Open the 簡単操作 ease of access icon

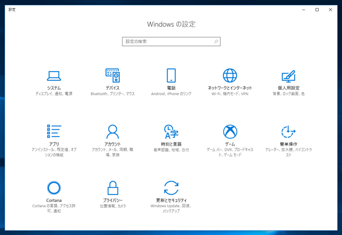pos(288,131)
